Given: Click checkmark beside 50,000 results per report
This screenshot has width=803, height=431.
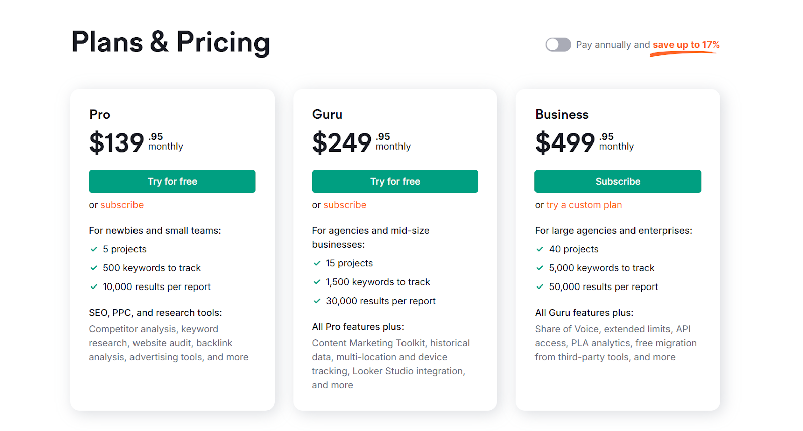Looking at the screenshot, I should [x=540, y=287].
